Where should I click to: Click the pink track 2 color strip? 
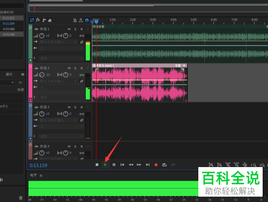pos(31,82)
